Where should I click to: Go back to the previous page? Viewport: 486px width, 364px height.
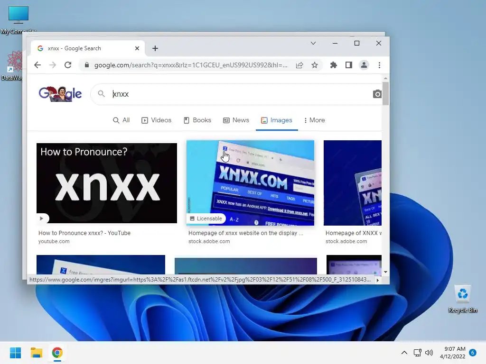click(x=37, y=65)
